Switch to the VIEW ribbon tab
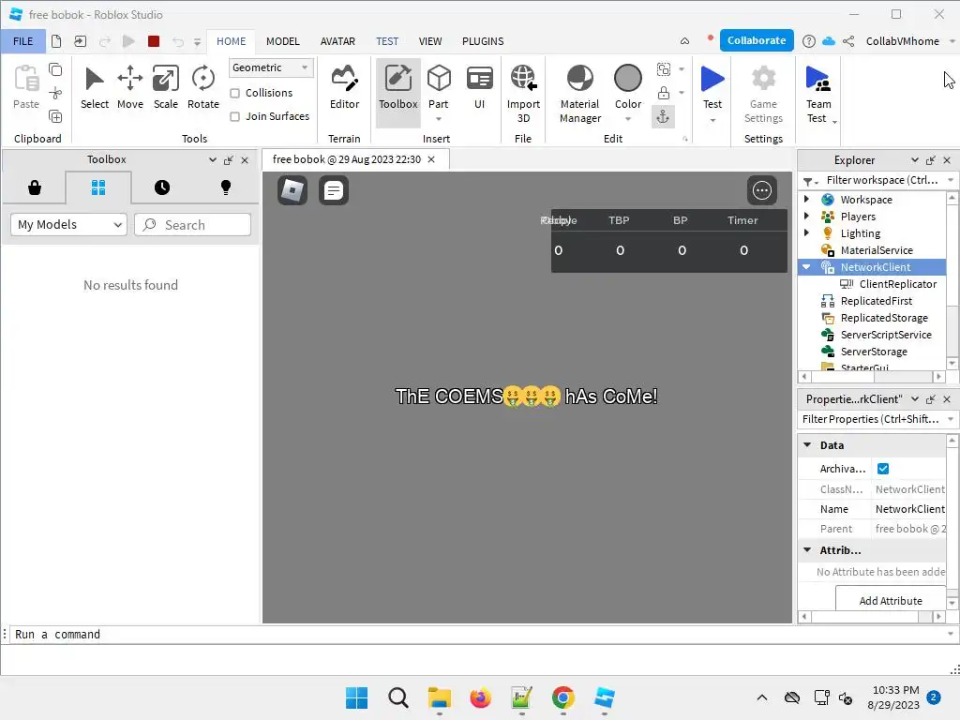Screen dimensions: 960x720 429,41
